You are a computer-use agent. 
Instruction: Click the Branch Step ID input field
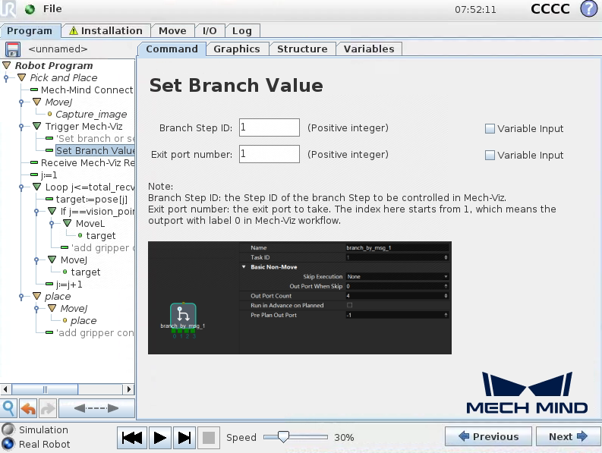tap(269, 127)
